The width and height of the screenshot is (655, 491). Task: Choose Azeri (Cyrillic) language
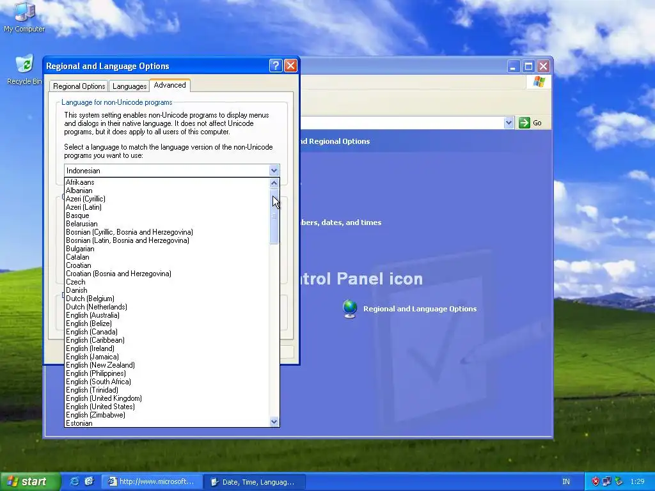coord(167,199)
